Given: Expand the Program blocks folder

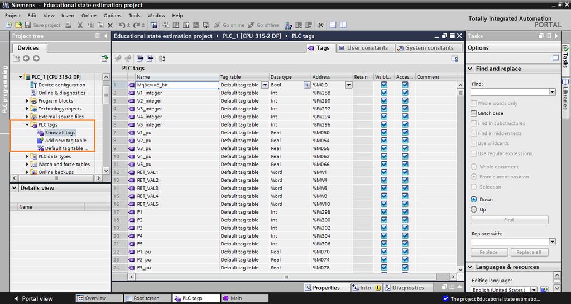Looking at the screenshot, I should pyautogui.click(x=27, y=101).
